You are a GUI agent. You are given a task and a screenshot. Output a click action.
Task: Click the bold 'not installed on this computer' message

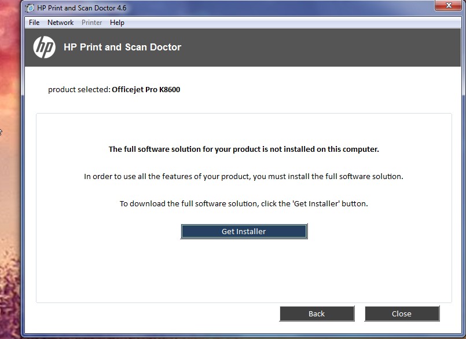tap(244, 149)
